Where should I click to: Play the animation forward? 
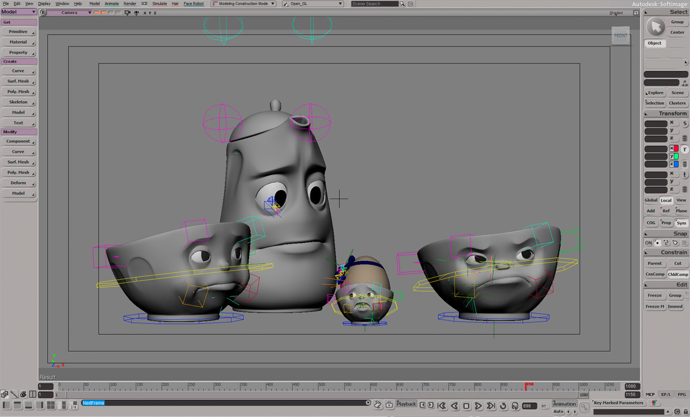(478, 406)
